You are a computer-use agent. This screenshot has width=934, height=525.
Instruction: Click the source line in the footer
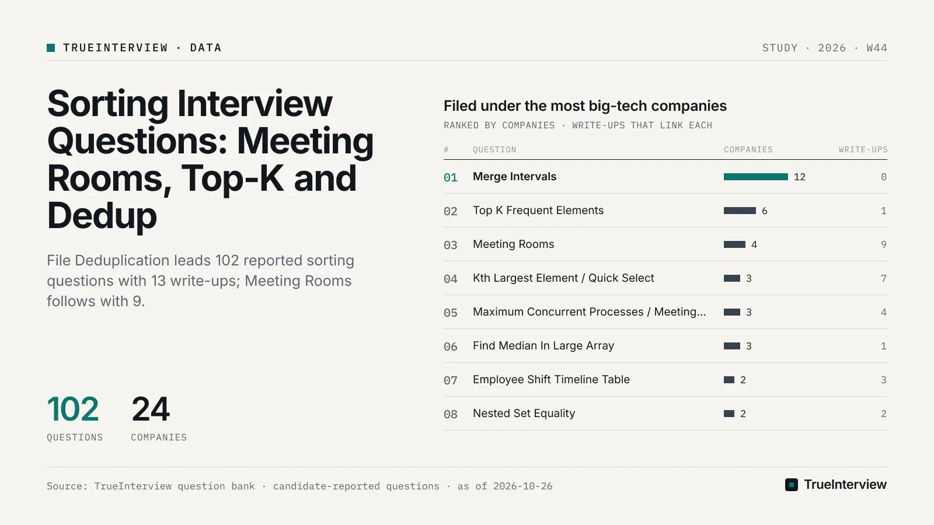point(299,486)
